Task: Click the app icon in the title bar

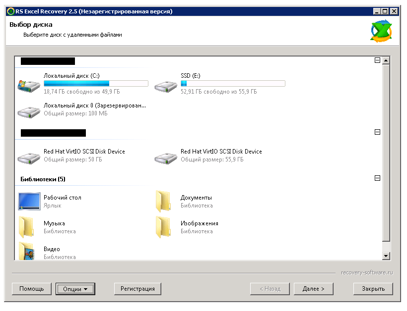Action: [x=10, y=11]
